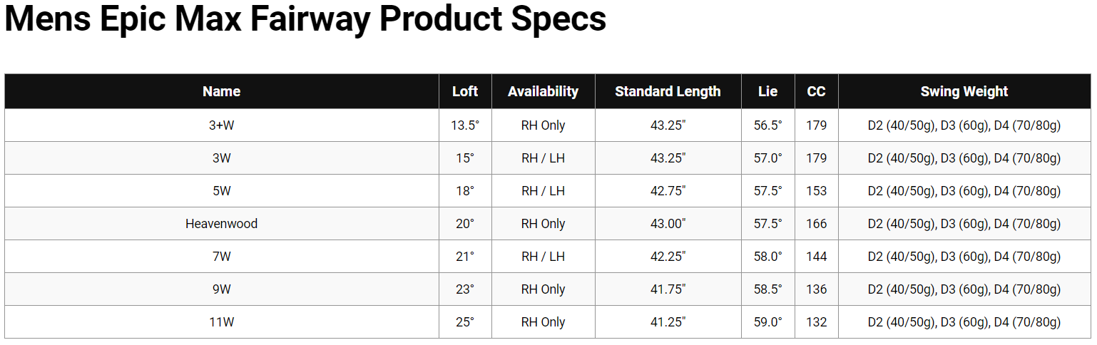Click the Mens Epic Max Fairway heading
This screenshot has width=1097, height=345.
(x=305, y=20)
